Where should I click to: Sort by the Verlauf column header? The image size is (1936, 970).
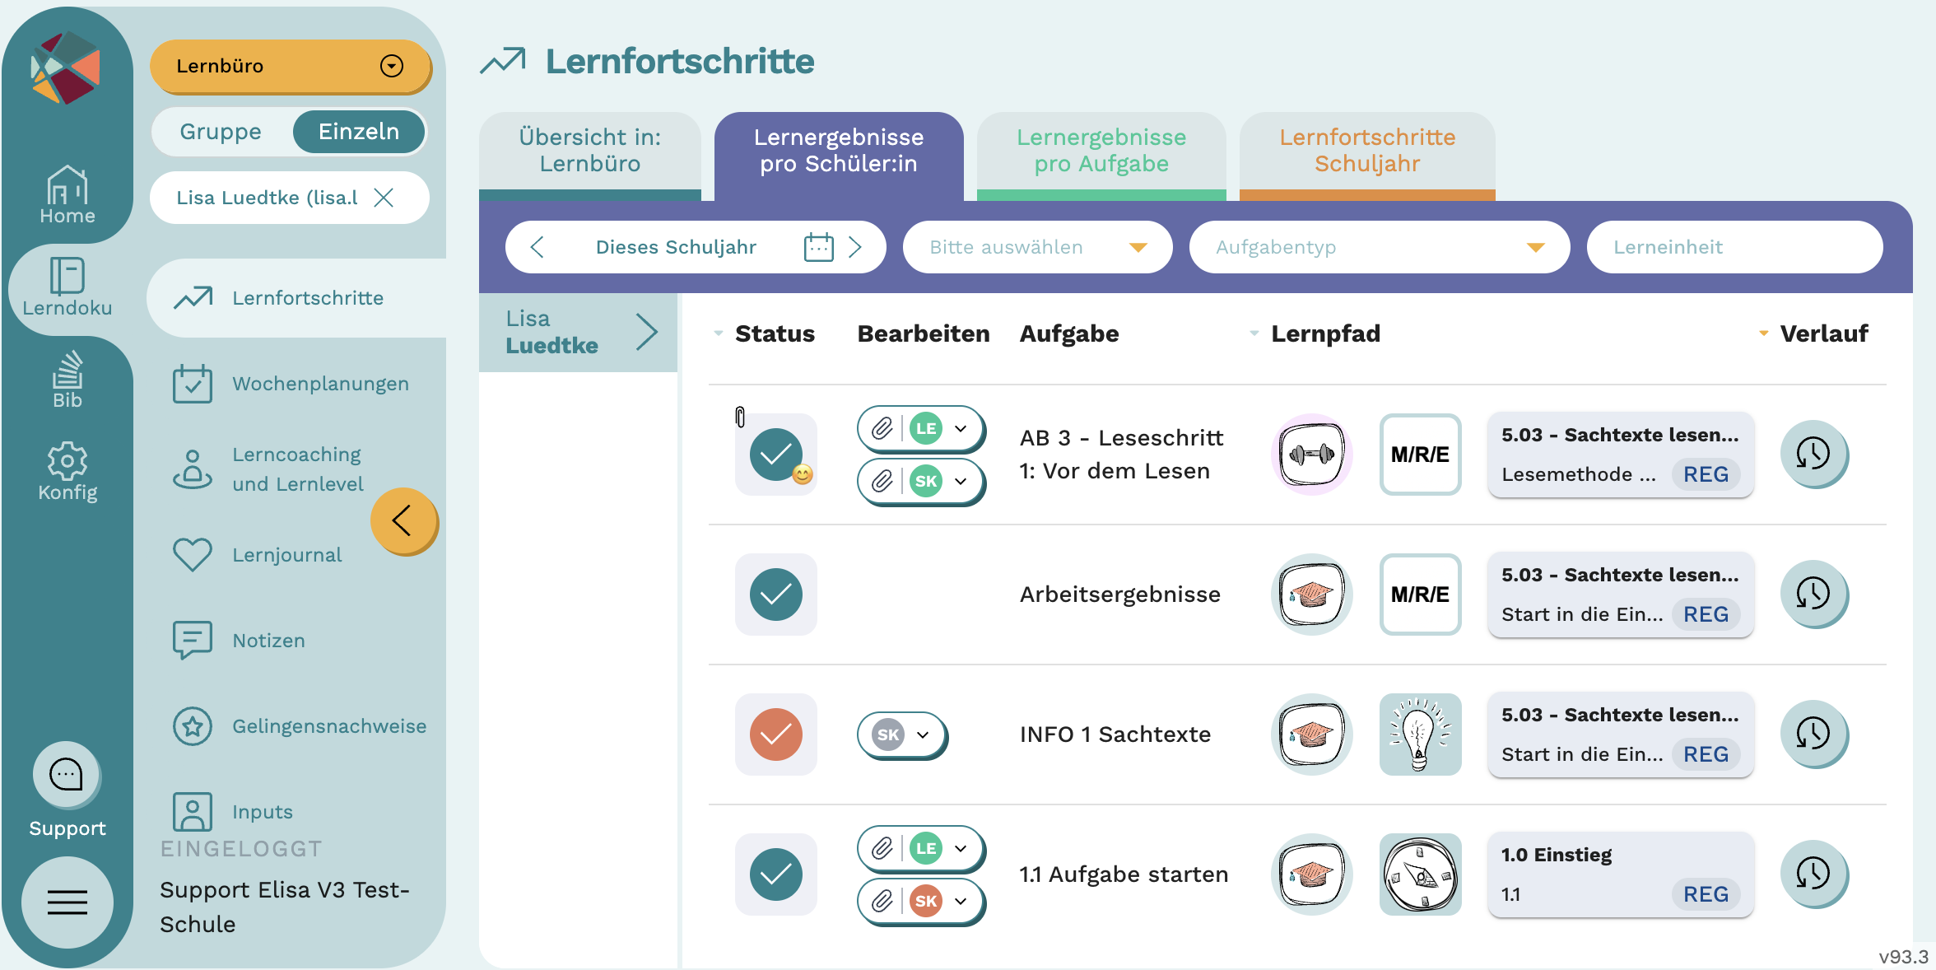point(1814,333)
